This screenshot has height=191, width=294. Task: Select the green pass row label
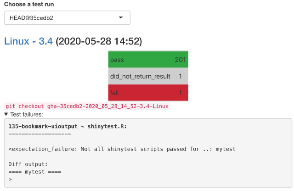point(117,60)
